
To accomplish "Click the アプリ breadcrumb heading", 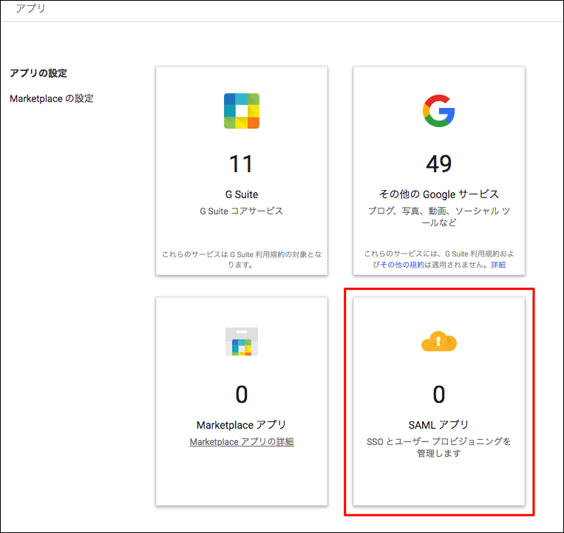I will [x=30, y=8].
